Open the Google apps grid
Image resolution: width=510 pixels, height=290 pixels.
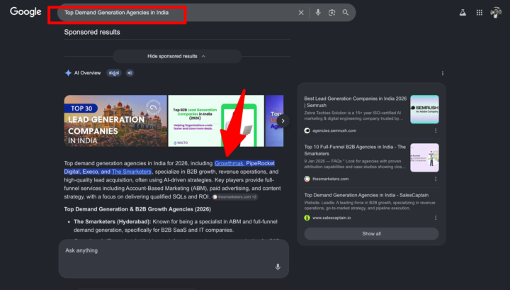pos(479,12)
